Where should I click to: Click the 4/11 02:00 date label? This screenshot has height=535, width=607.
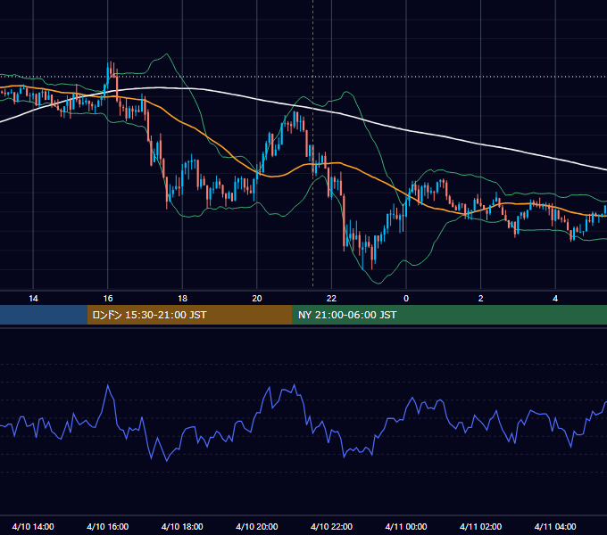[x=480, y=526]
